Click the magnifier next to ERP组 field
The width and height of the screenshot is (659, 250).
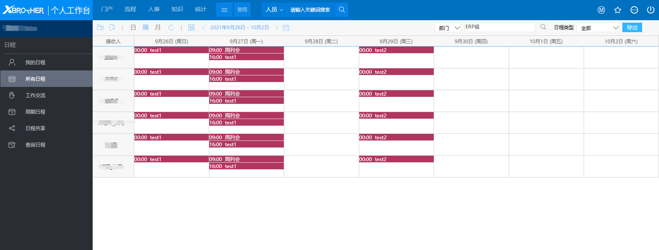pos(543,27)
